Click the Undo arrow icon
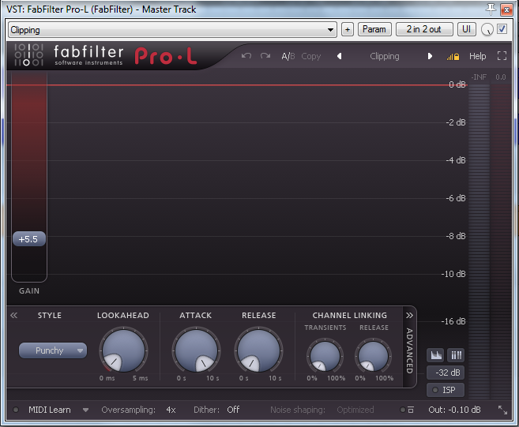 (x=246, y=56)
